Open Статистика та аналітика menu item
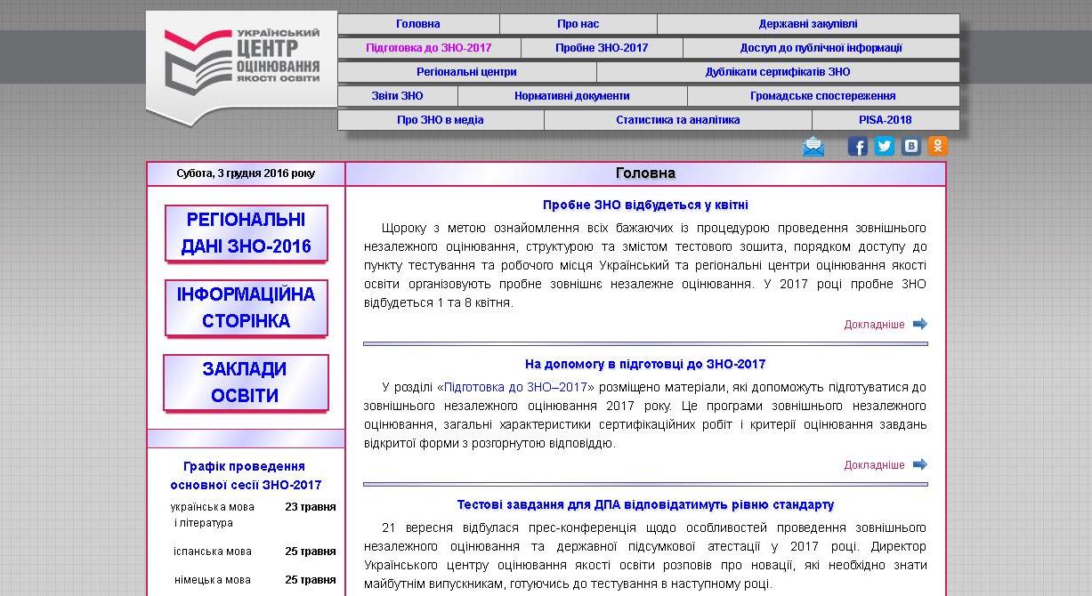The image size is (1092, 596). click(677, 120)
